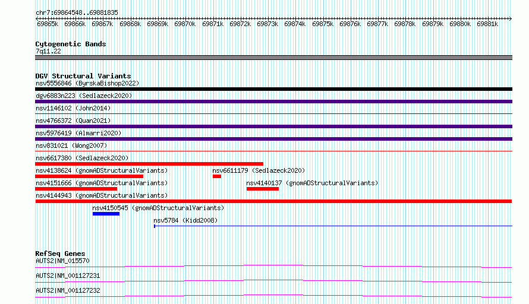
Task: Click the 69881k ruler tick label
Action: 487,24
